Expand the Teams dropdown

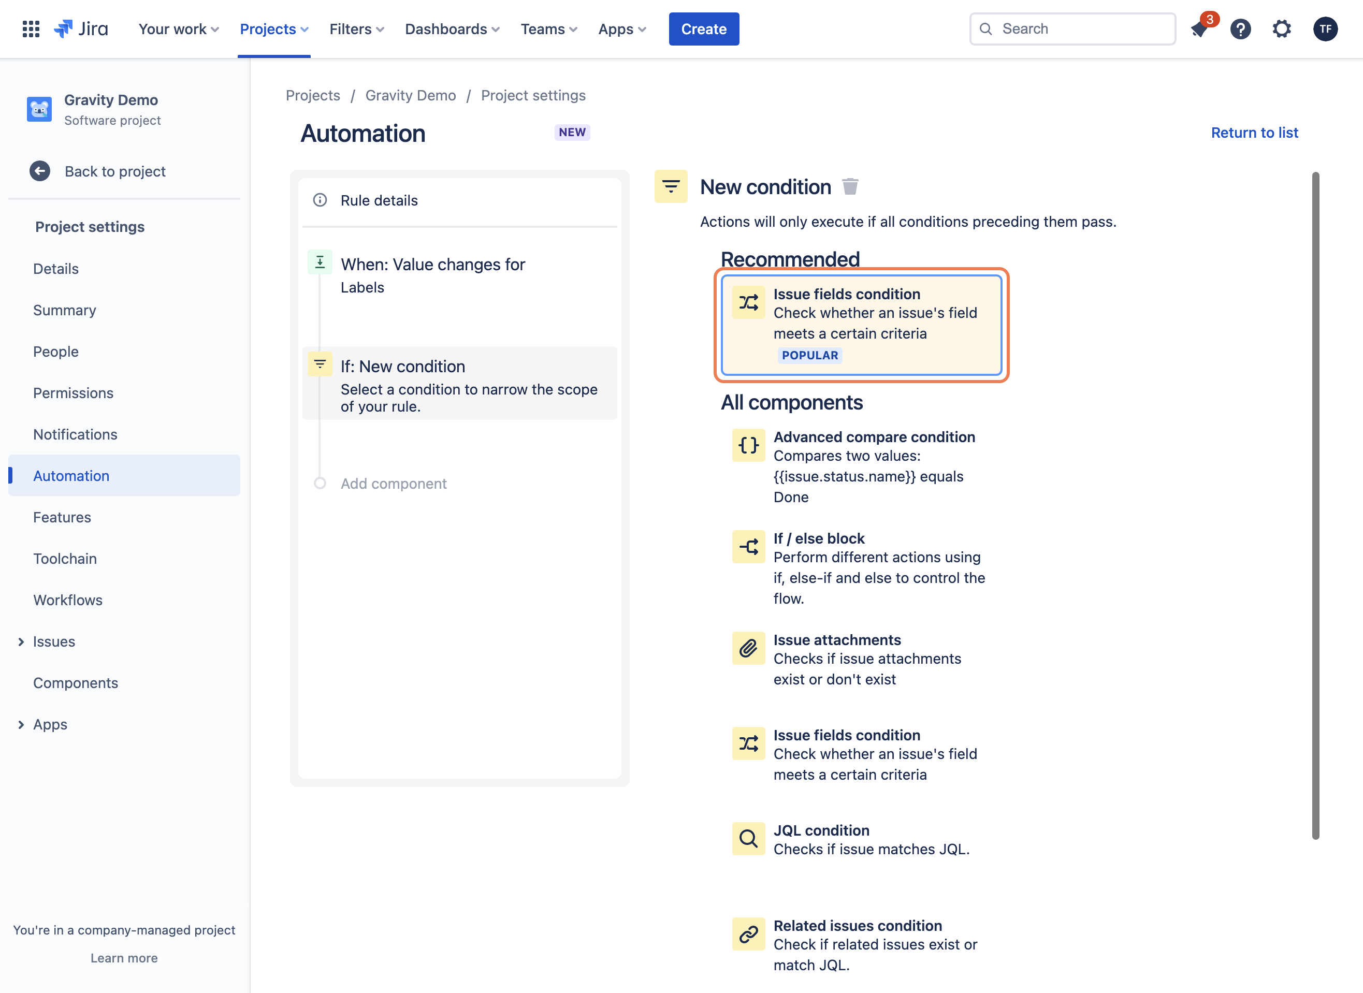click(549, 29)
